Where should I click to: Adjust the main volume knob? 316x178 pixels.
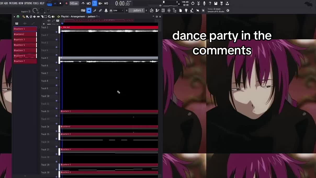coord(35,10)
